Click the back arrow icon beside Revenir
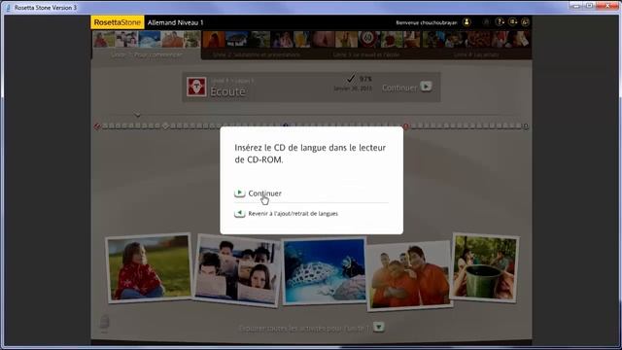 (x=239, y=214)
